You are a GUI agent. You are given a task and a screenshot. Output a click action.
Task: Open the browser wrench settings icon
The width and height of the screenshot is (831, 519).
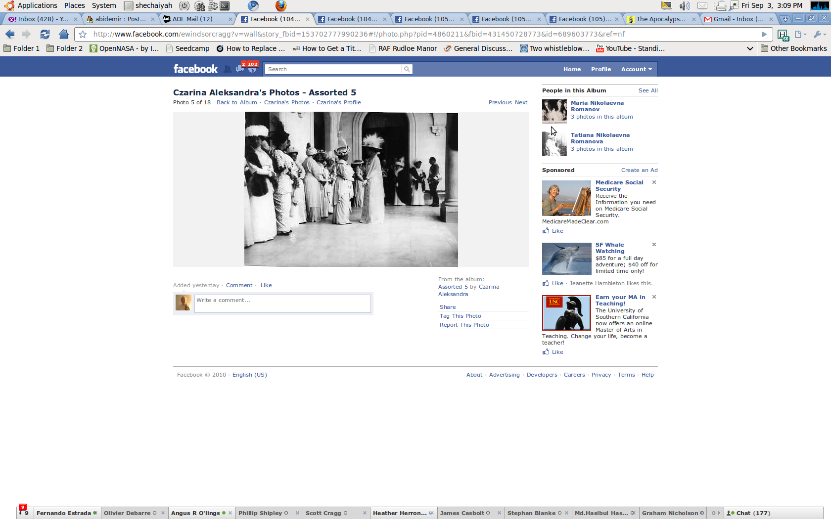818,34
